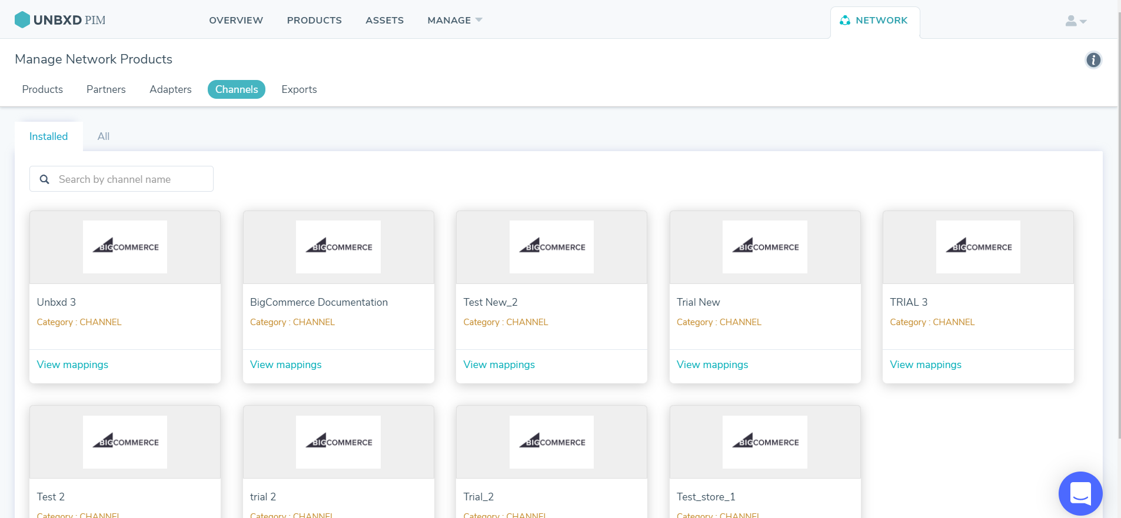Screen dimensions: 1121x518
Task: Open the user account menu icon
Action: (1076, 21)
